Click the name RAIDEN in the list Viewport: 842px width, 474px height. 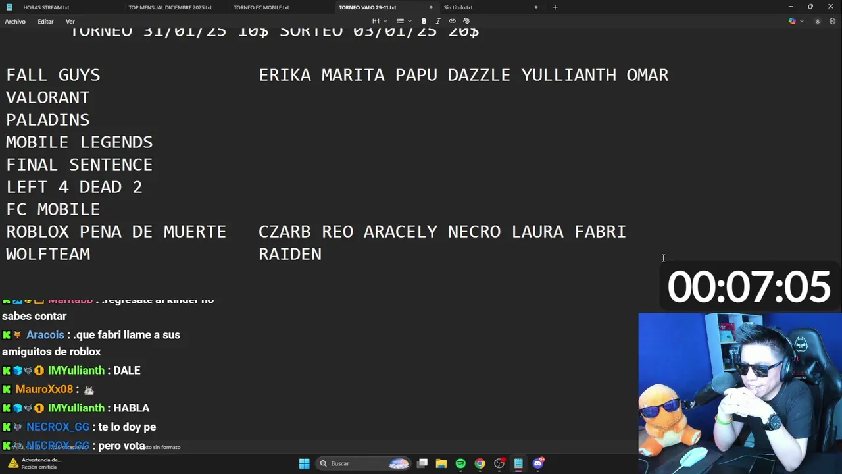[290, 254]
